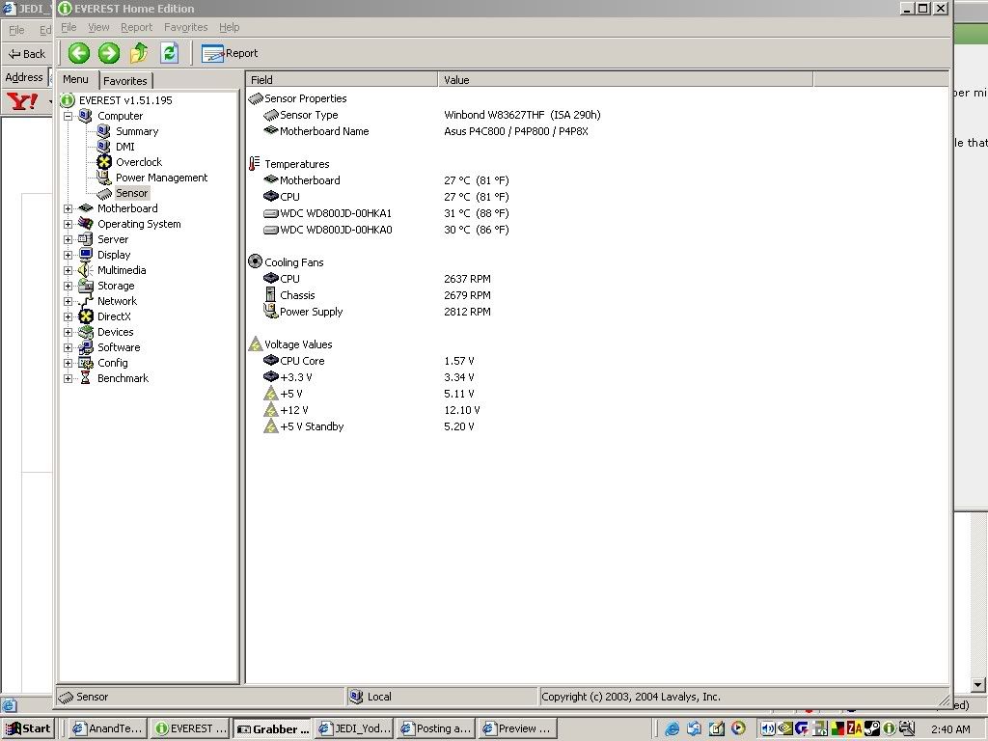Viewport: 988px width, 741px height.
Task: Collapse the Computer tree node
Action: point(69,116)
